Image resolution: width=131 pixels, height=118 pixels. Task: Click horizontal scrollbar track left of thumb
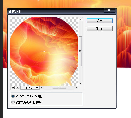click(x=48, y=88)
